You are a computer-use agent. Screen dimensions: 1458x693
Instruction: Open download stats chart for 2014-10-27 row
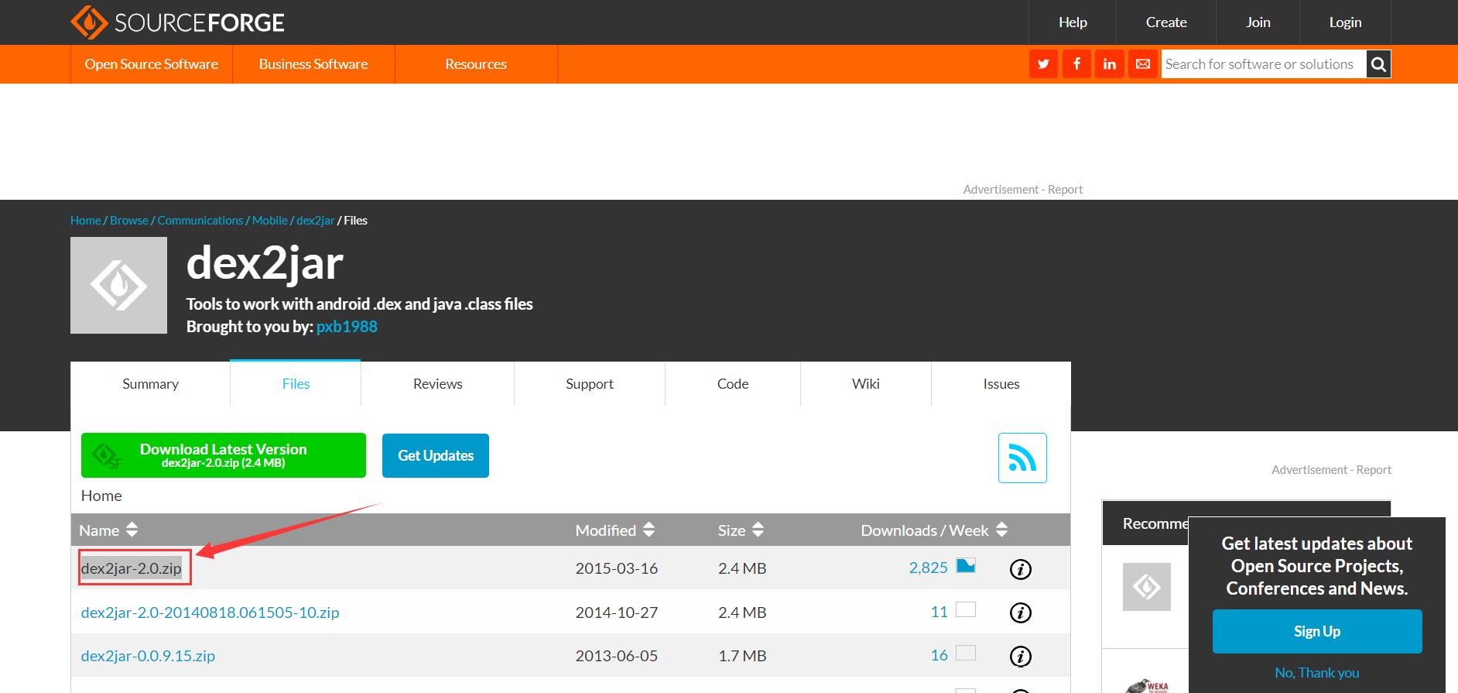click(966, 609)
